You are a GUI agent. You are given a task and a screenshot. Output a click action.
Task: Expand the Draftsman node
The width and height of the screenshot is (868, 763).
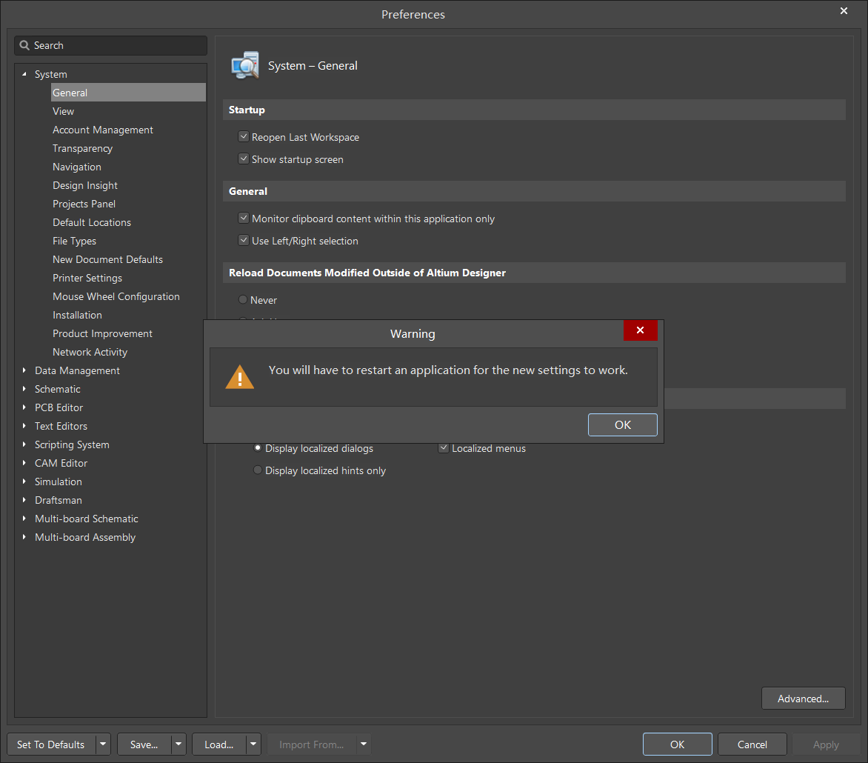pyautogui.click(x=24, y=500)
